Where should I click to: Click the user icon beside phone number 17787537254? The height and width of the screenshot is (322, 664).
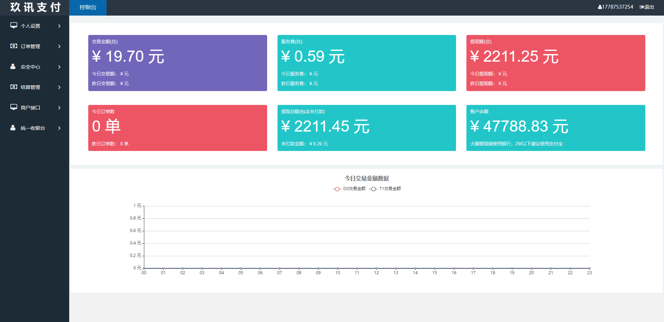(600, 7)
